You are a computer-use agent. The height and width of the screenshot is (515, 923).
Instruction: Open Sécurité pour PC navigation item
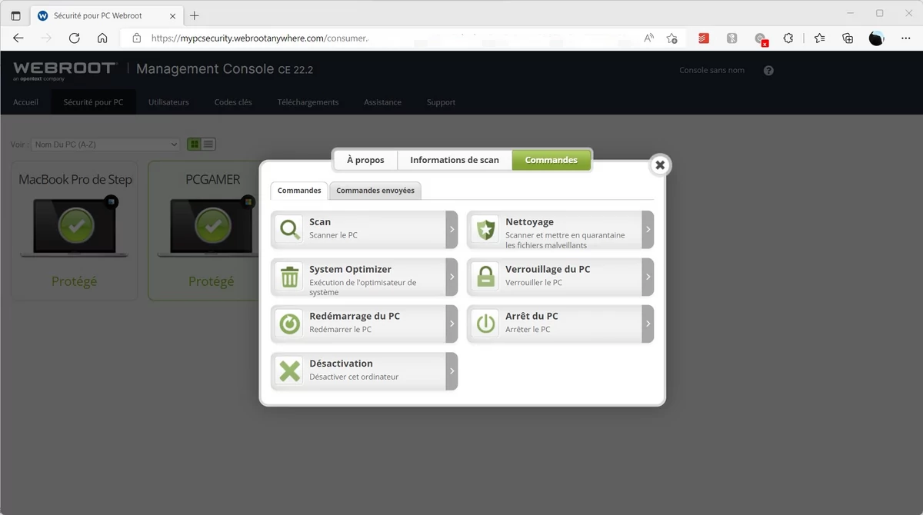coord(93,102)
